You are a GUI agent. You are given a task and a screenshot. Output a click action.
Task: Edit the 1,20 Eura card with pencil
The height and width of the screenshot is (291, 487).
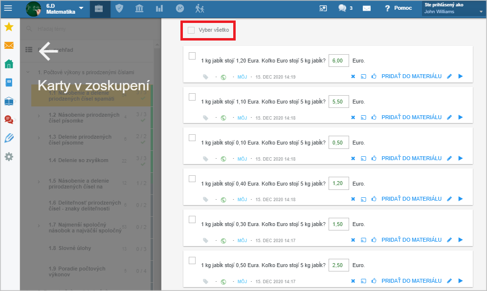449,76
